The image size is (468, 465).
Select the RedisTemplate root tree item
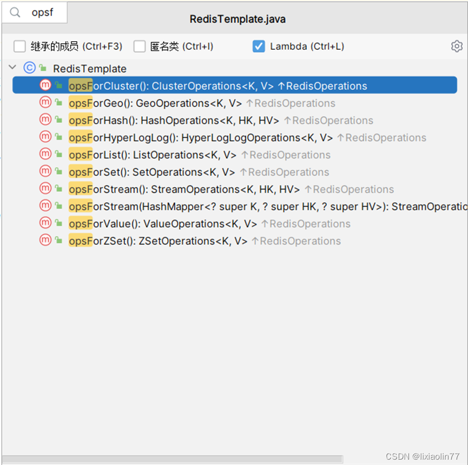(89, 68)
